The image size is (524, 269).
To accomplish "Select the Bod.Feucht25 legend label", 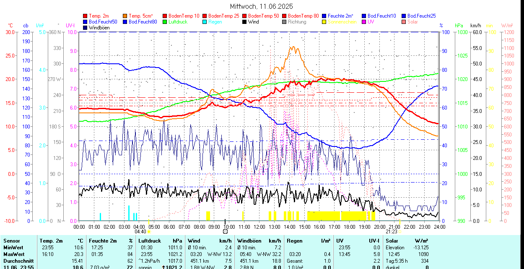I will [x=421, y=16].
